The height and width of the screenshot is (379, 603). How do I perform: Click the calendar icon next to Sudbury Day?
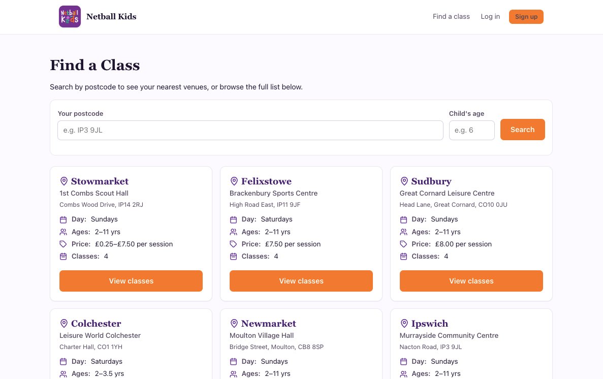click(403, 219)
